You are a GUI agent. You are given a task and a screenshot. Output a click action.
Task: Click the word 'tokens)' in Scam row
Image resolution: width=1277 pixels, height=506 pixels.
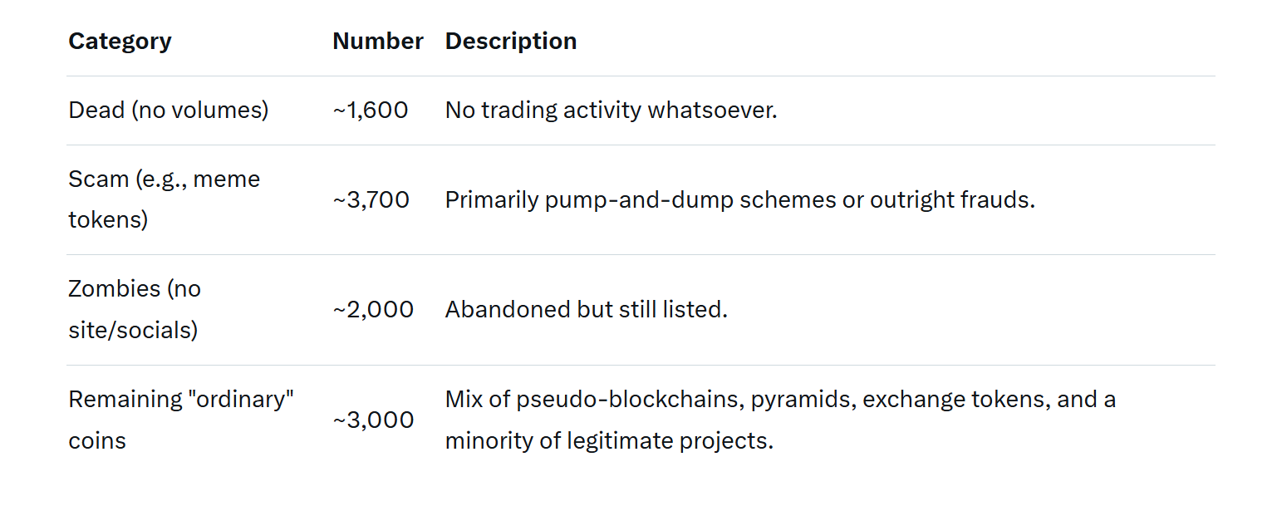click(108, 220)
